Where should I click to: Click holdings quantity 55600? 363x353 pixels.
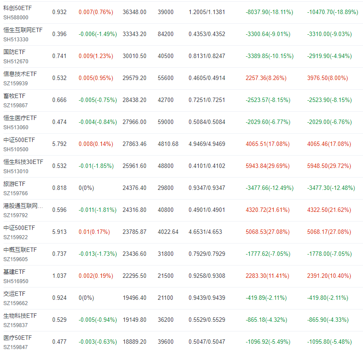(x=166, y=78)
